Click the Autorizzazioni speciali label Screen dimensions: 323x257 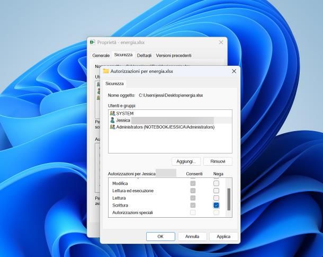(132, 212)
